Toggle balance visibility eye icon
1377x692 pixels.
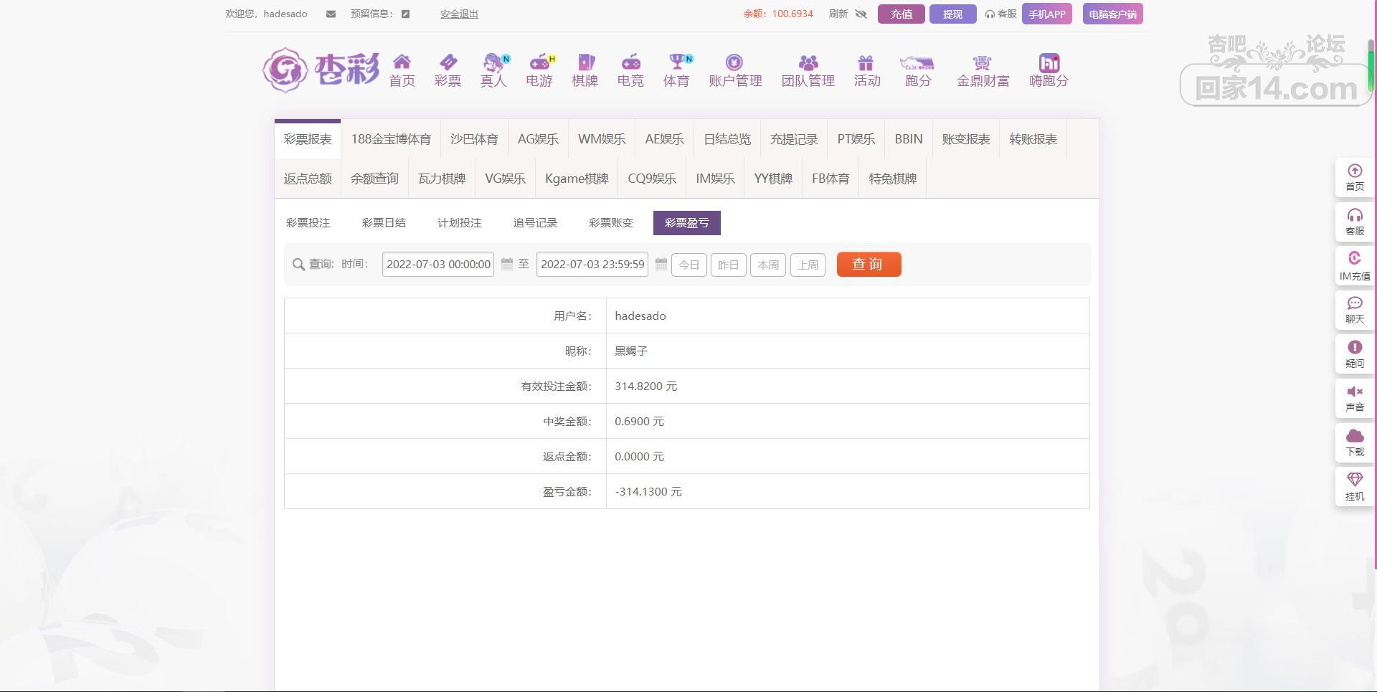pos(861,14)
